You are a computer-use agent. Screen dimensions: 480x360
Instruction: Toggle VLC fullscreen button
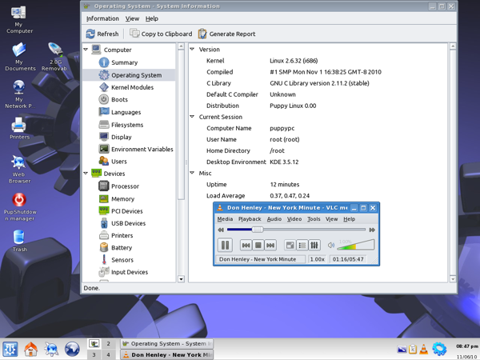[x=290, y=245]
